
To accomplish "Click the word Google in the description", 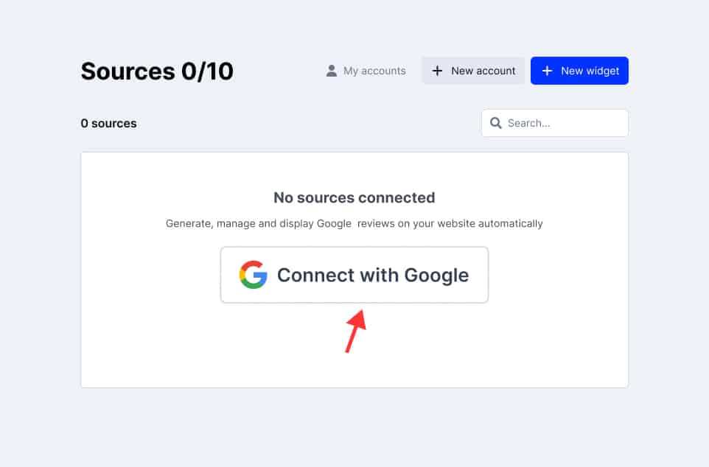I will tap(334, 223).
